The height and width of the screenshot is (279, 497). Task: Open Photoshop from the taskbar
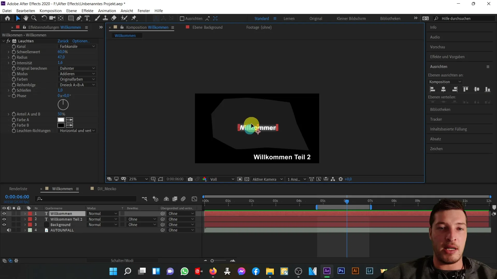point(341,271)
